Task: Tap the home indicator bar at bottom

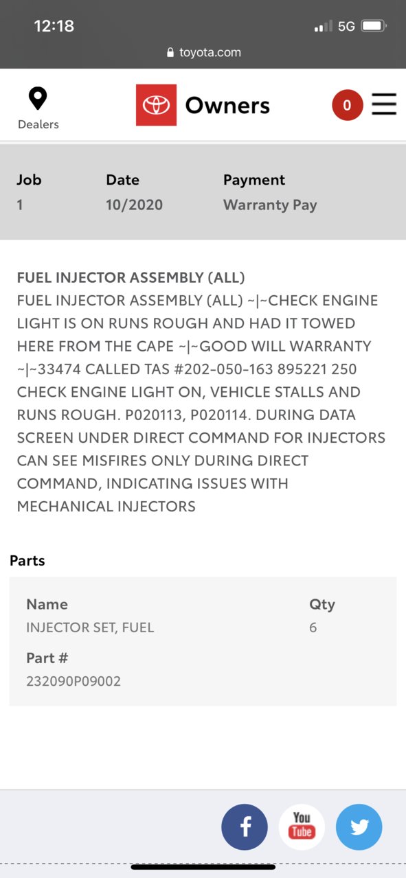Action: (x=203, y=867)
